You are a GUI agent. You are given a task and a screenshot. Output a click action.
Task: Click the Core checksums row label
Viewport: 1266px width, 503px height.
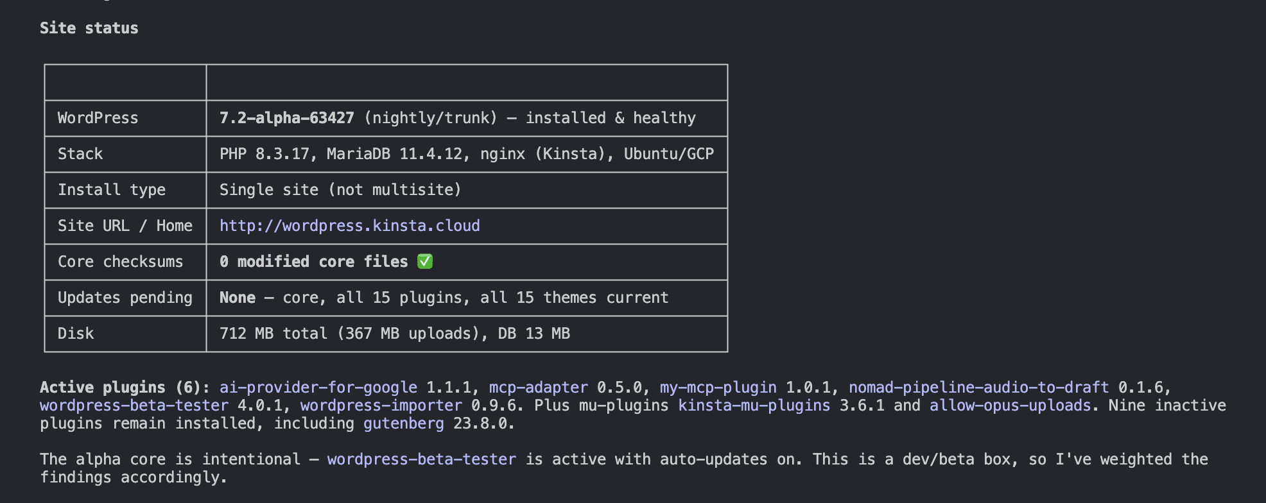(121, 262)
